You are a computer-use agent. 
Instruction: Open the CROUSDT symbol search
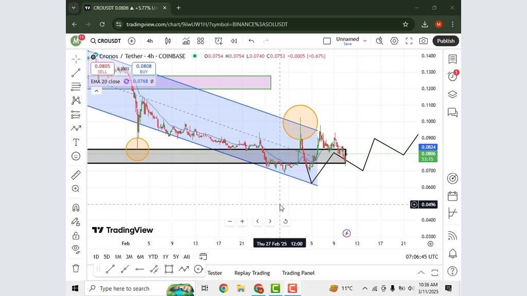(106, 41)
